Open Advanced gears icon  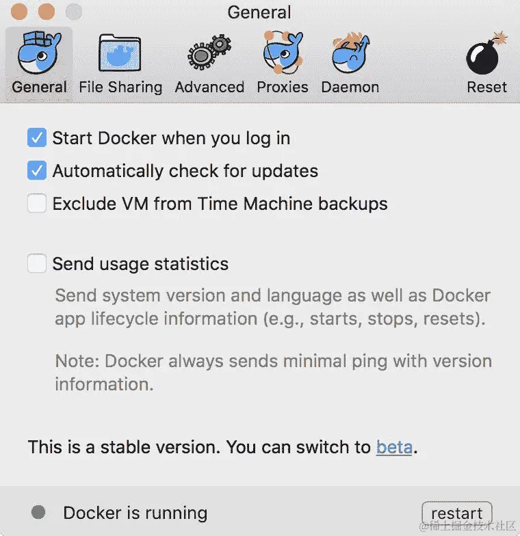point(209,52)
